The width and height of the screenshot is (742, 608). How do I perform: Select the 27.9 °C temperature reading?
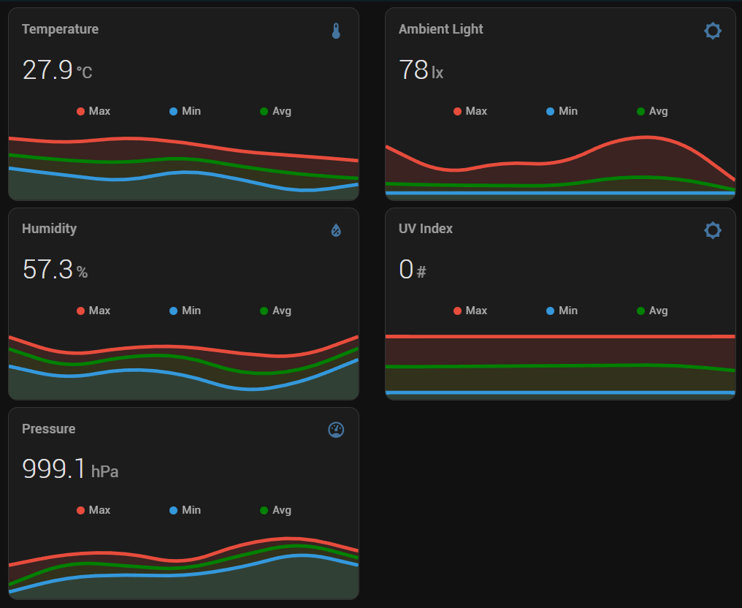pos(57,70)
